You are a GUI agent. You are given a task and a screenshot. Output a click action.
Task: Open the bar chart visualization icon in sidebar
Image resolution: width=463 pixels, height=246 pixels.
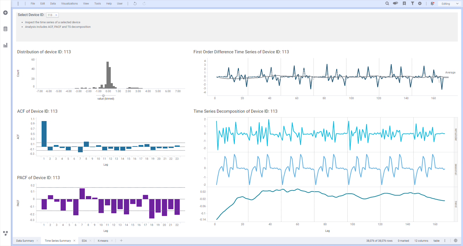5,45
